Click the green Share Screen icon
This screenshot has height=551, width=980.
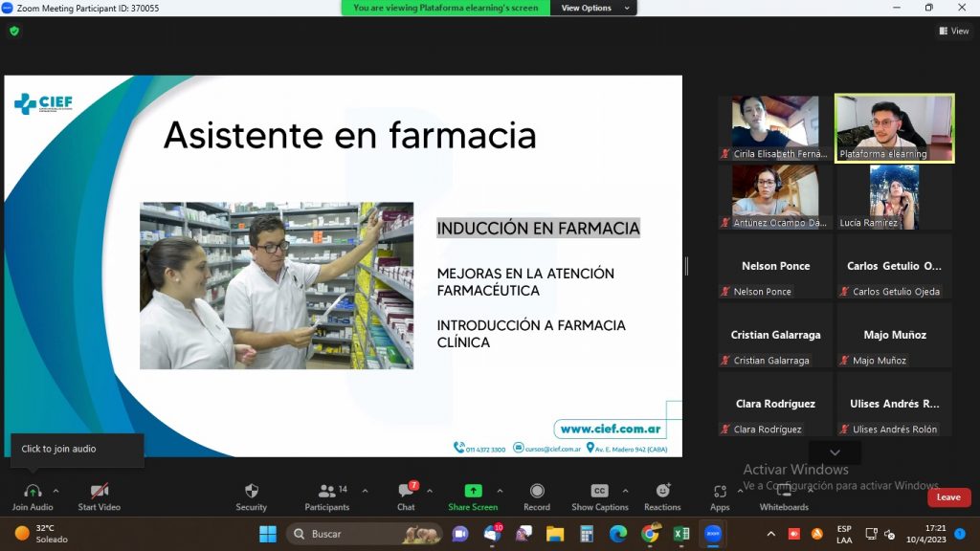(x=473, y=491)
